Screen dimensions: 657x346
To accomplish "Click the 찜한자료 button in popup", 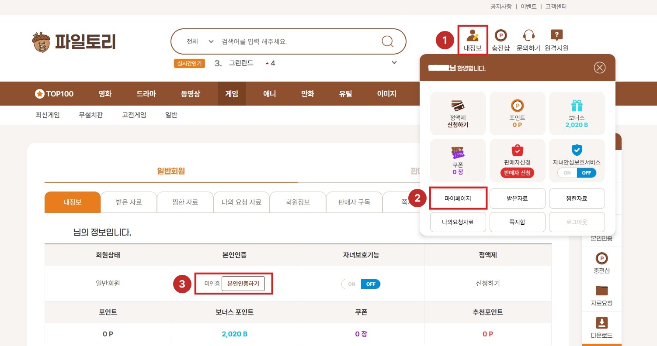I will [x=577, y=199].
